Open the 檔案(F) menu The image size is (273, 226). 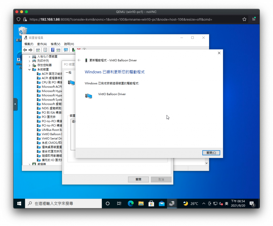point(29,44)
